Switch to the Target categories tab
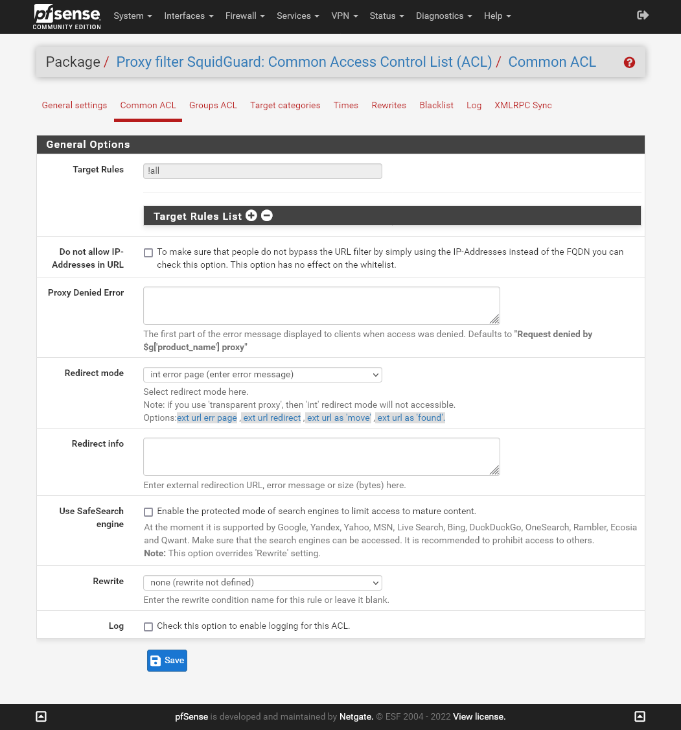The image size is (681, 730). point(285,106)
